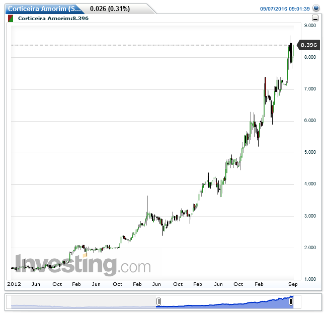Screen dimensions: 327x315
Task: Click the greyed-out left part of navigator
Action: [x=84, y=301]
